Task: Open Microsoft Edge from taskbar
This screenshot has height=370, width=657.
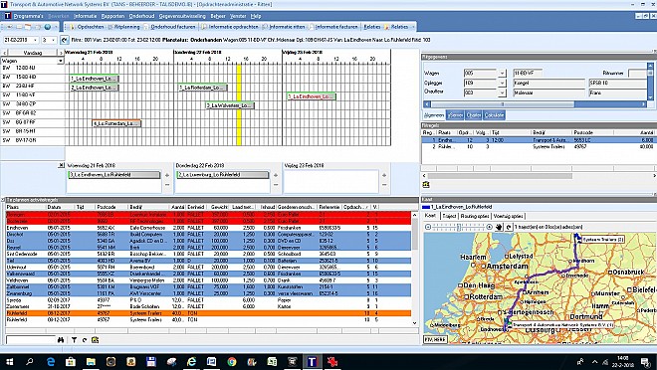Action: 51,362
